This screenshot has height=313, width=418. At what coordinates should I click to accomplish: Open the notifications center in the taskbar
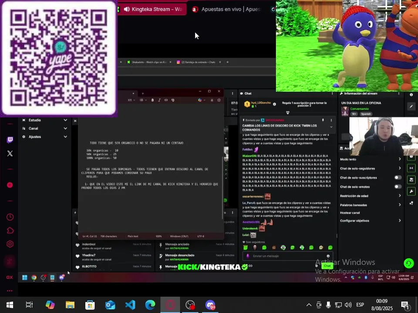[405, 305]
